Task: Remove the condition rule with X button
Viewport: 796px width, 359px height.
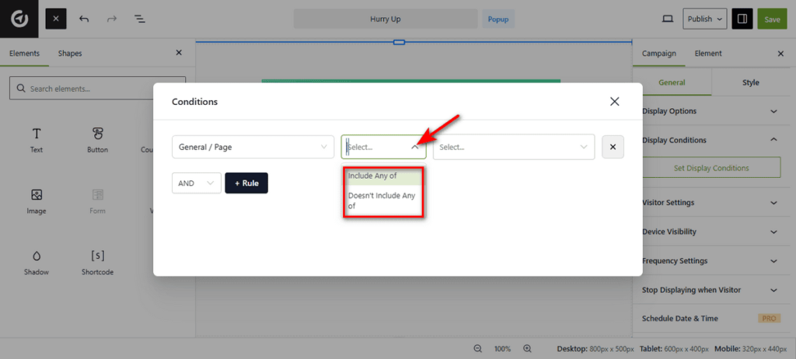Action: (x=613, y=147)
